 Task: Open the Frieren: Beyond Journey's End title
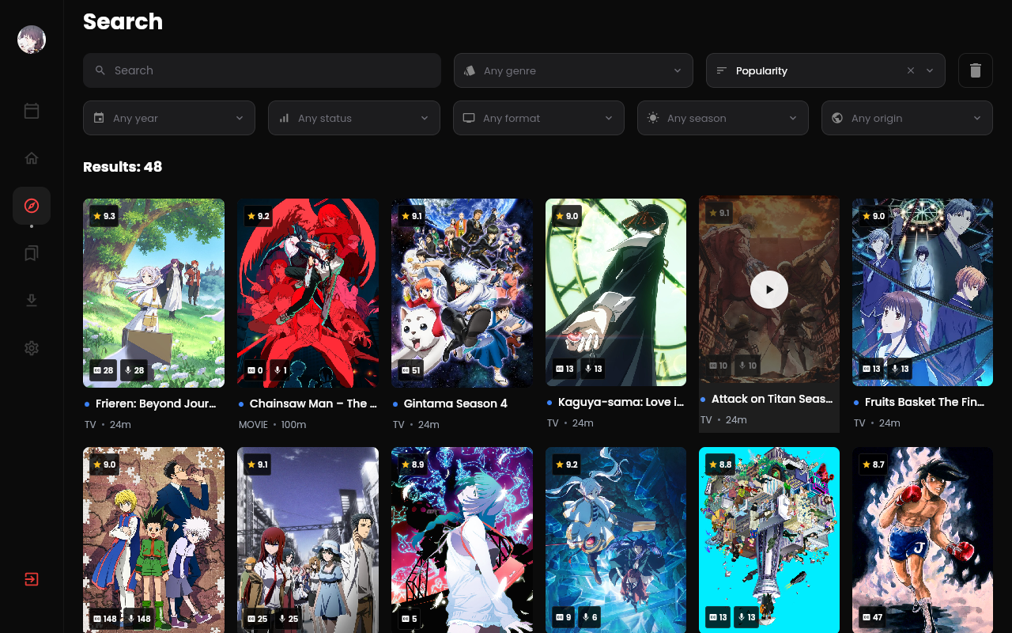click(156, 404)
